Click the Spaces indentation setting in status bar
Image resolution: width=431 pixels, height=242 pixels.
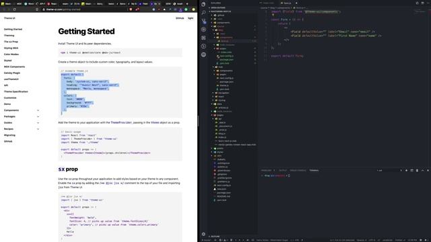(x=361, y=240)
